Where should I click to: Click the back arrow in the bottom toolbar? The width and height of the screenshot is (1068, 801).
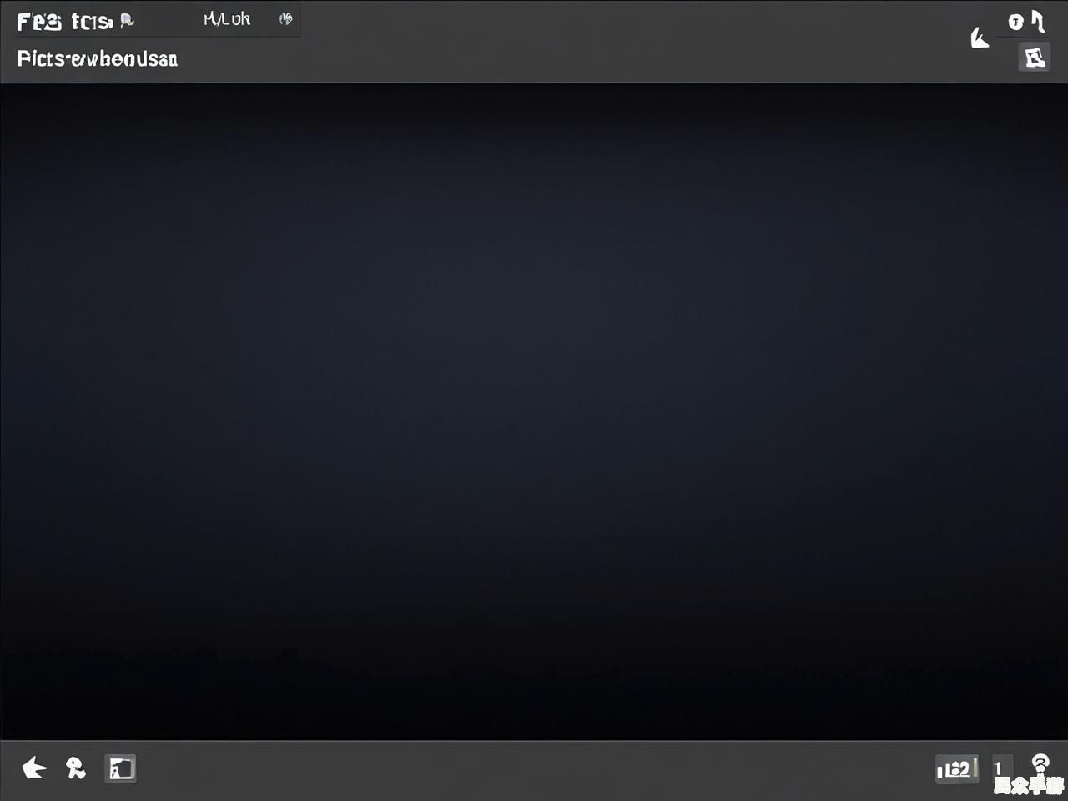point(34,768)
